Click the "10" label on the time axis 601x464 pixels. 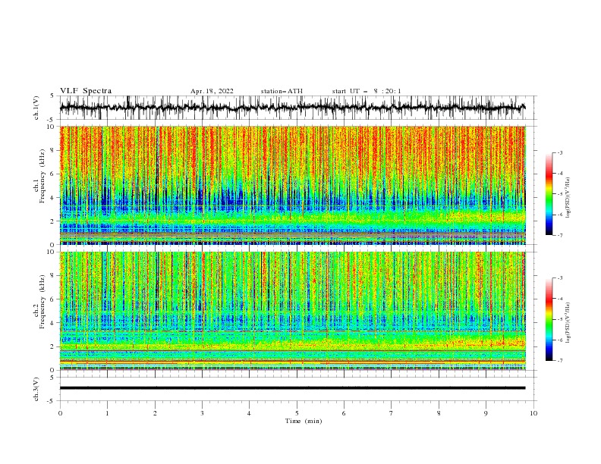[x=533, y=413]
